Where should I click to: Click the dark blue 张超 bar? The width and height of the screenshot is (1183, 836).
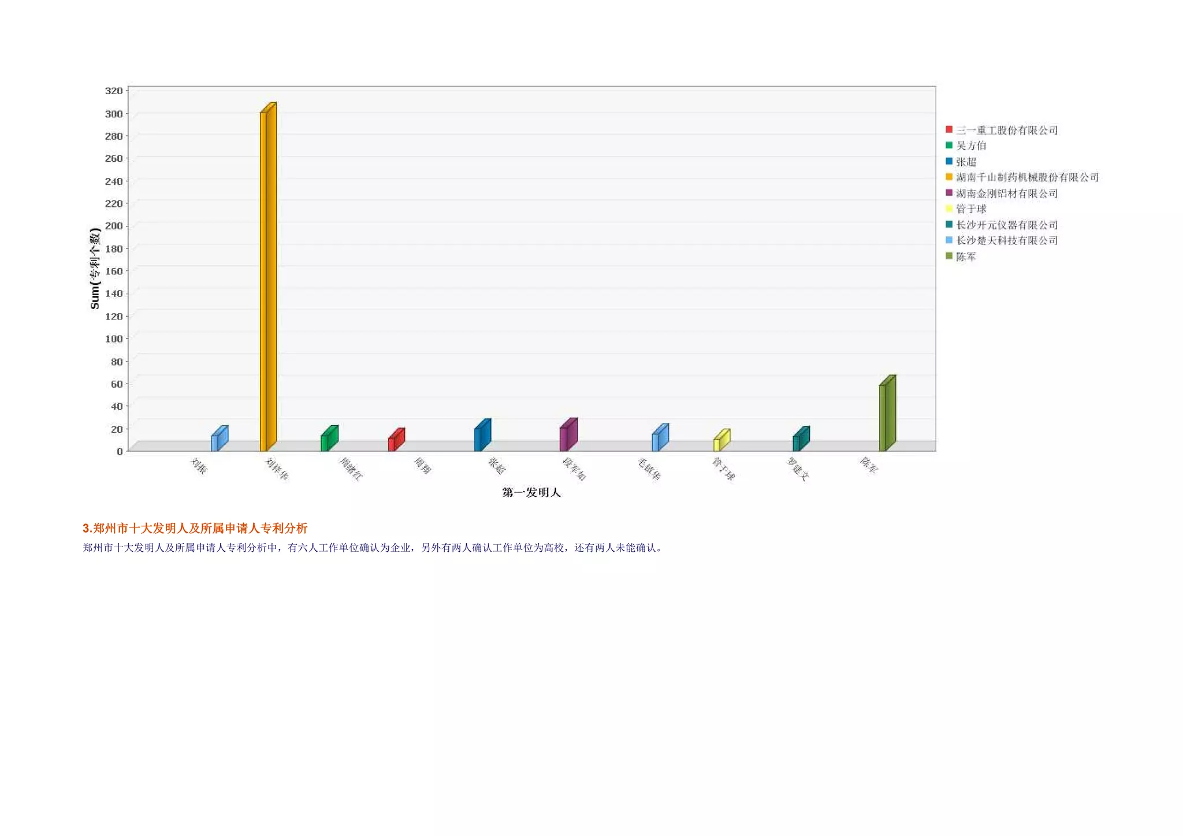click(x=482, y=436)
